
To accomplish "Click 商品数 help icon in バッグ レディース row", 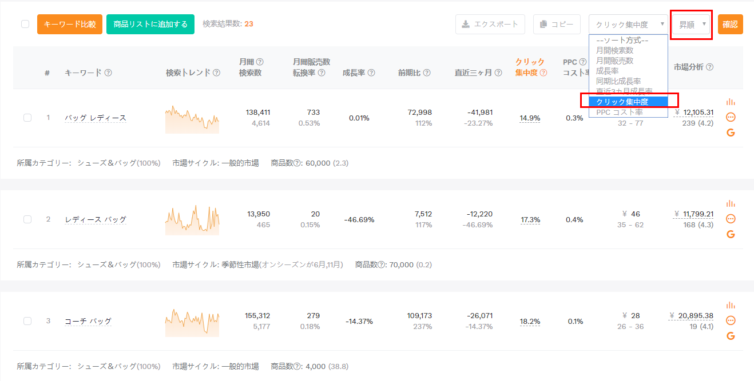I will [297, 163].
